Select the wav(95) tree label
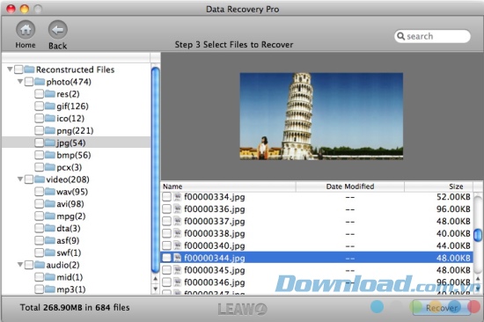The width and height of the screenshot is (484, 322). point(72,192)
